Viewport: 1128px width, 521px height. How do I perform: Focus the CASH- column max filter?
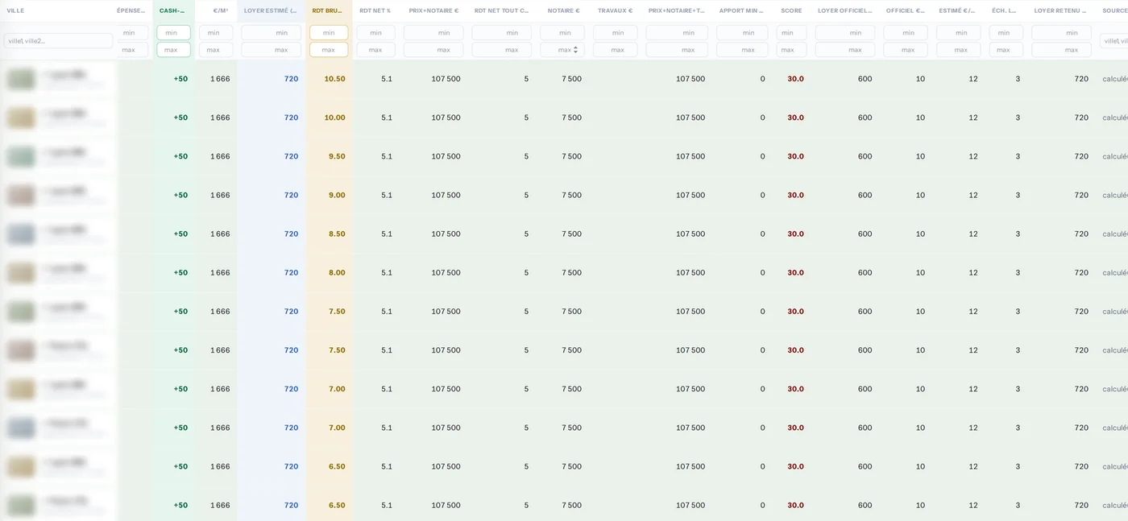173,49
